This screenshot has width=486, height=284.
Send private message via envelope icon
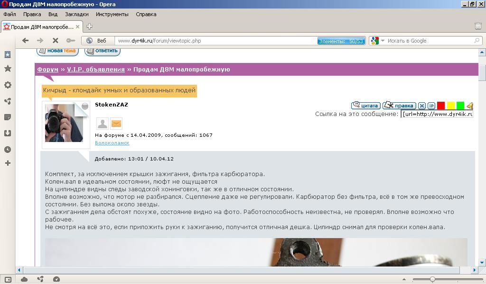116,124
